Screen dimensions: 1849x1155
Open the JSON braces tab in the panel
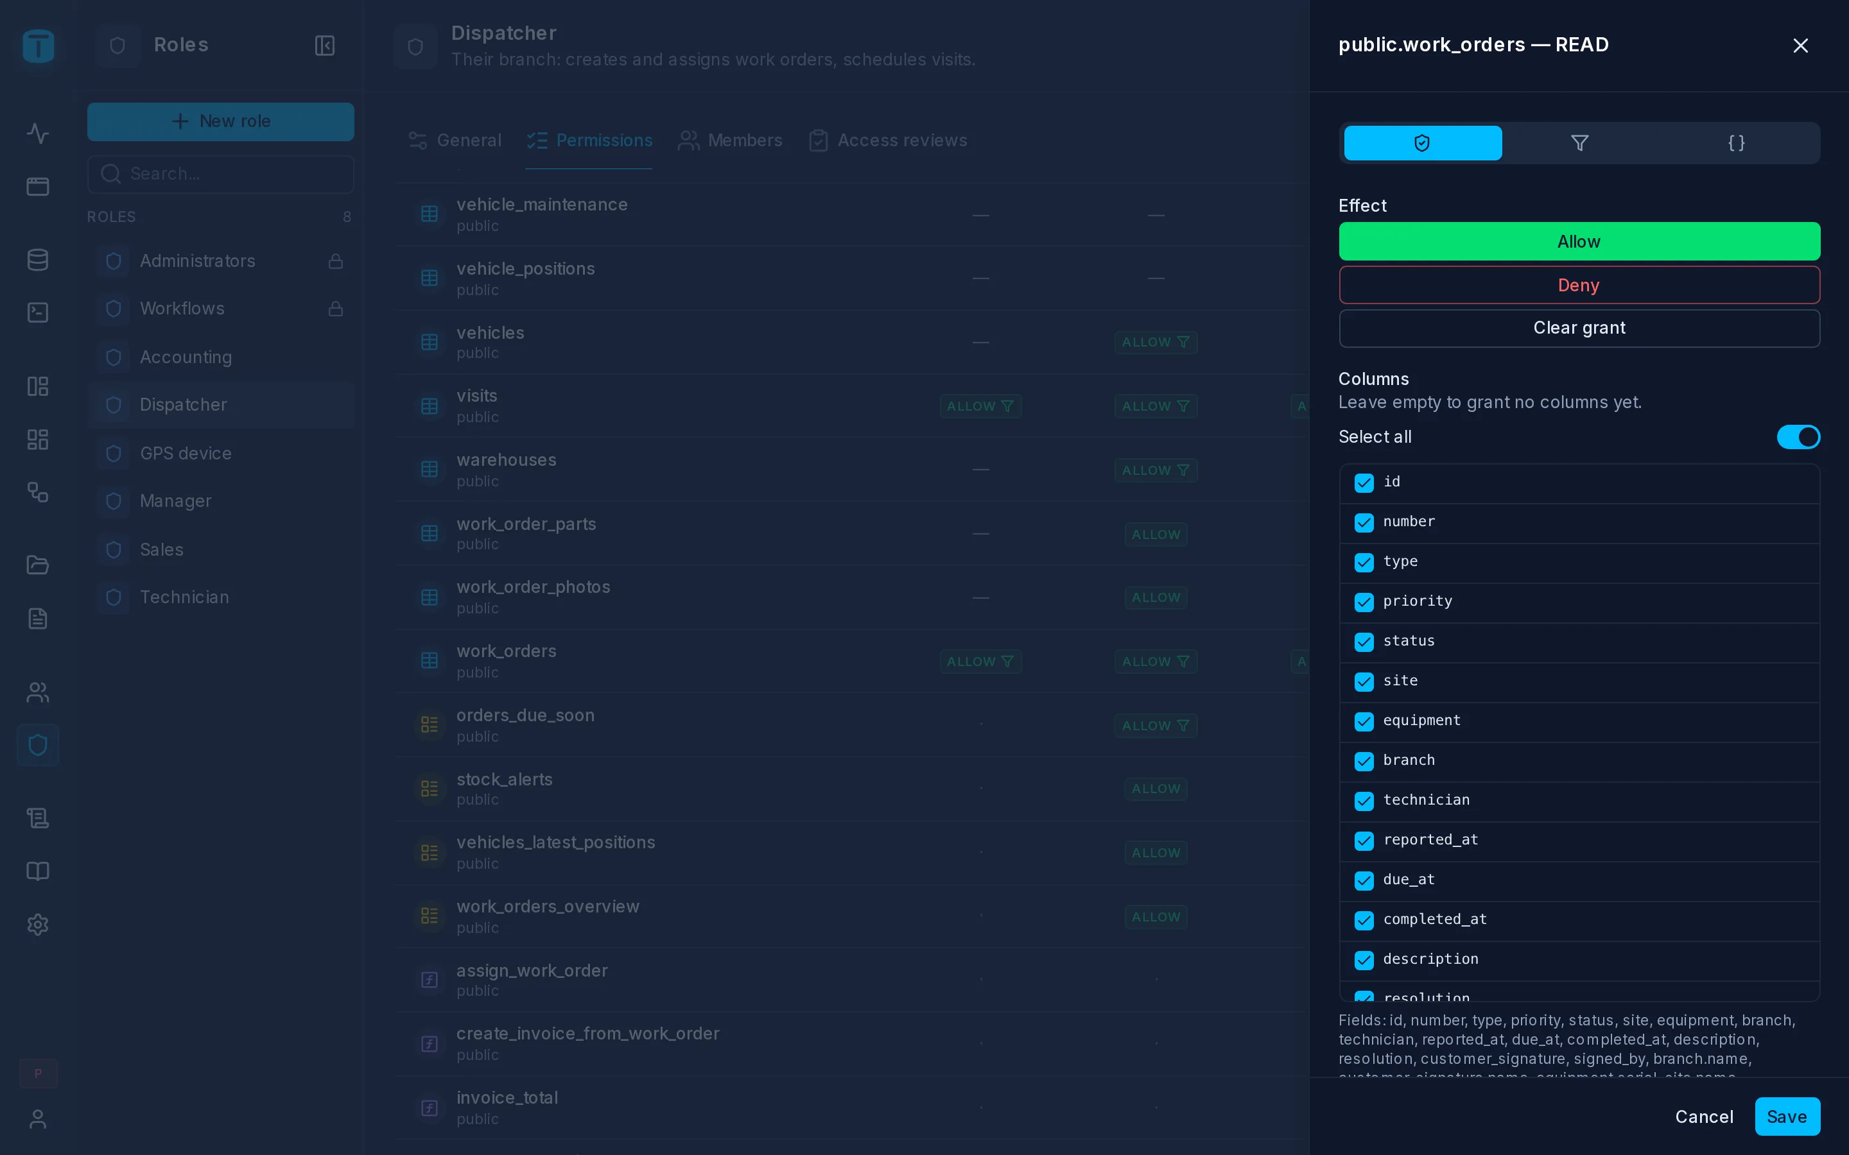tap(1736, 143)
